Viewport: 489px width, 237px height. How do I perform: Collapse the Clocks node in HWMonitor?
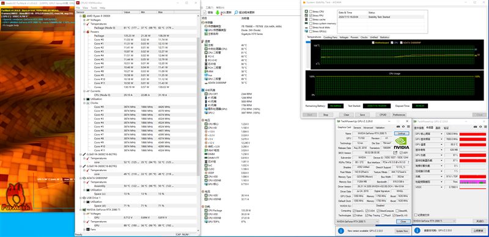(84, 103)
